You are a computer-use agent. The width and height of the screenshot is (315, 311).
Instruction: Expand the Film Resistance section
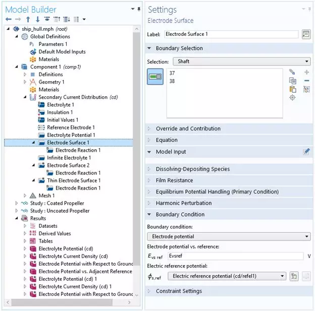(x=174, y=180)
